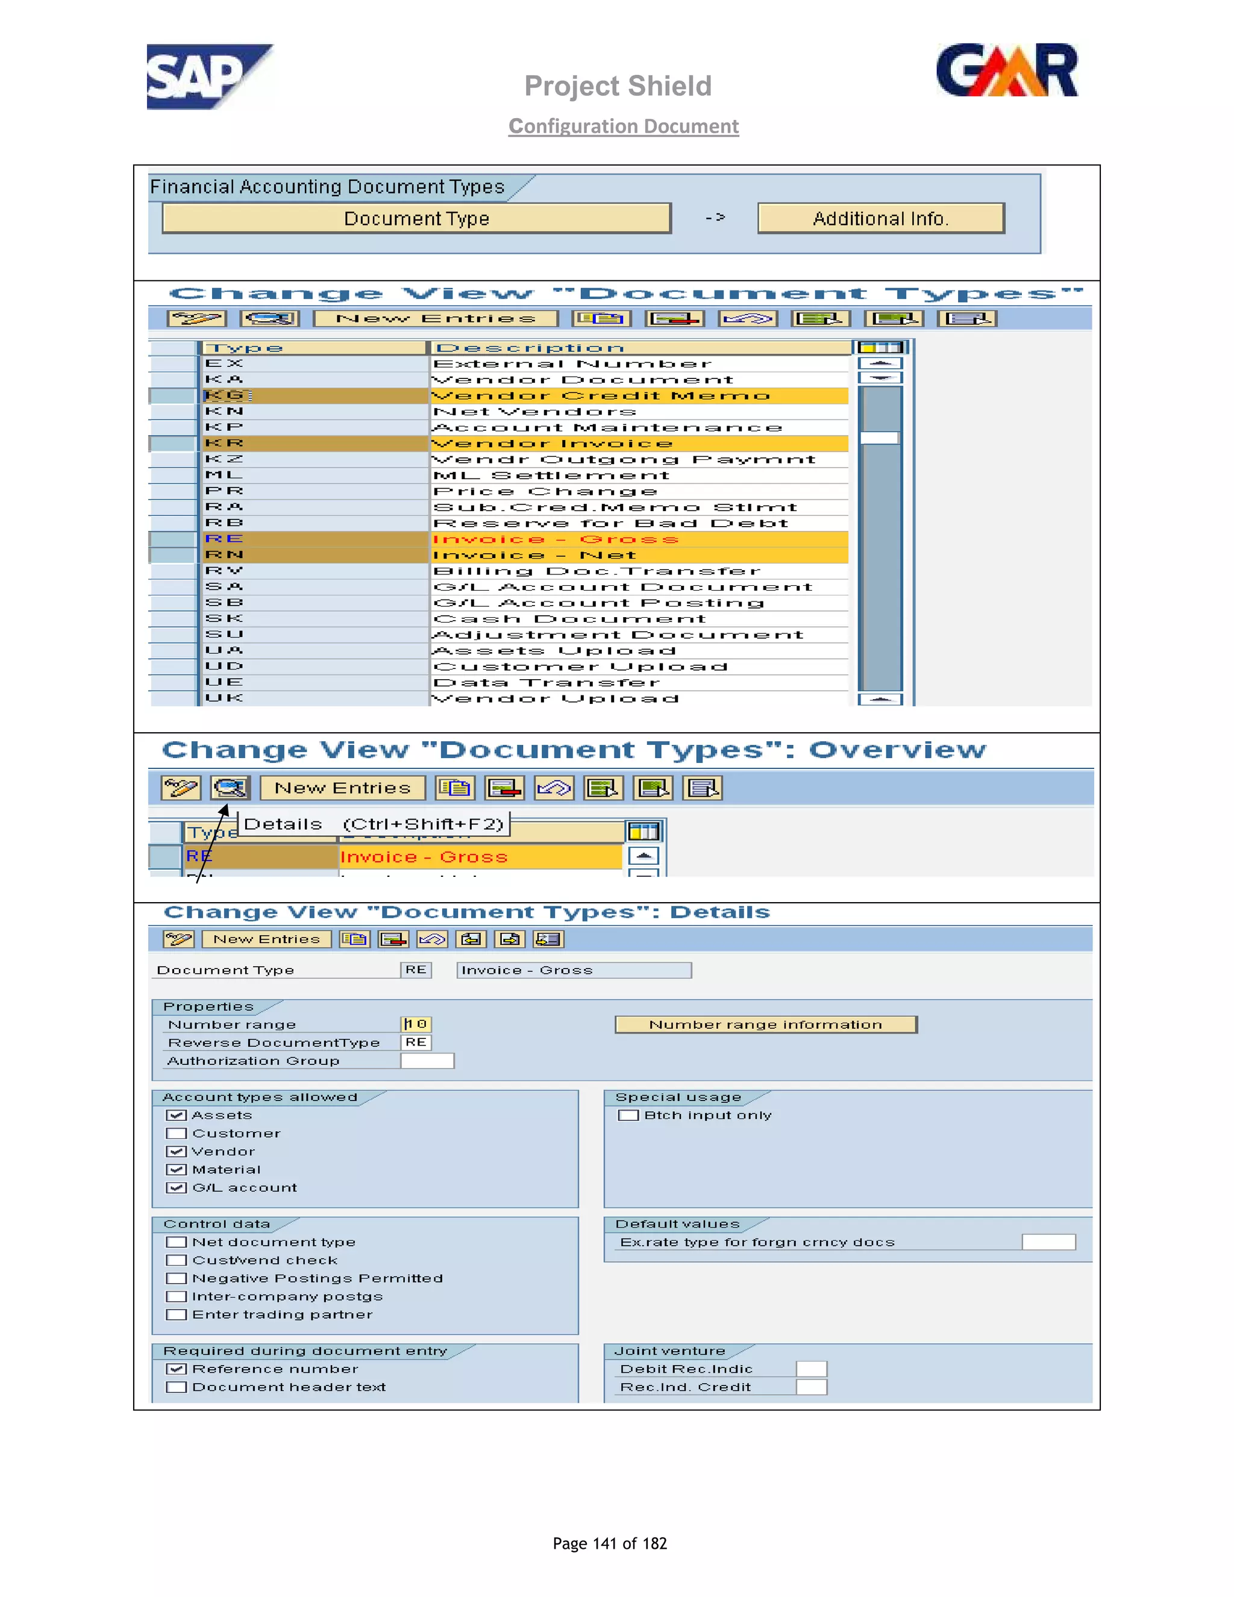Viewport: 1234px width, 1597px height.
Task: Toggle the Vendor account type checkbox
Action: [x=176, y=1152]
